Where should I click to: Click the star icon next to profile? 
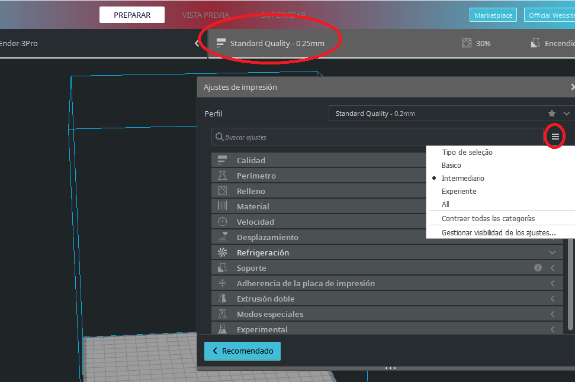click(x=552, y=114)
